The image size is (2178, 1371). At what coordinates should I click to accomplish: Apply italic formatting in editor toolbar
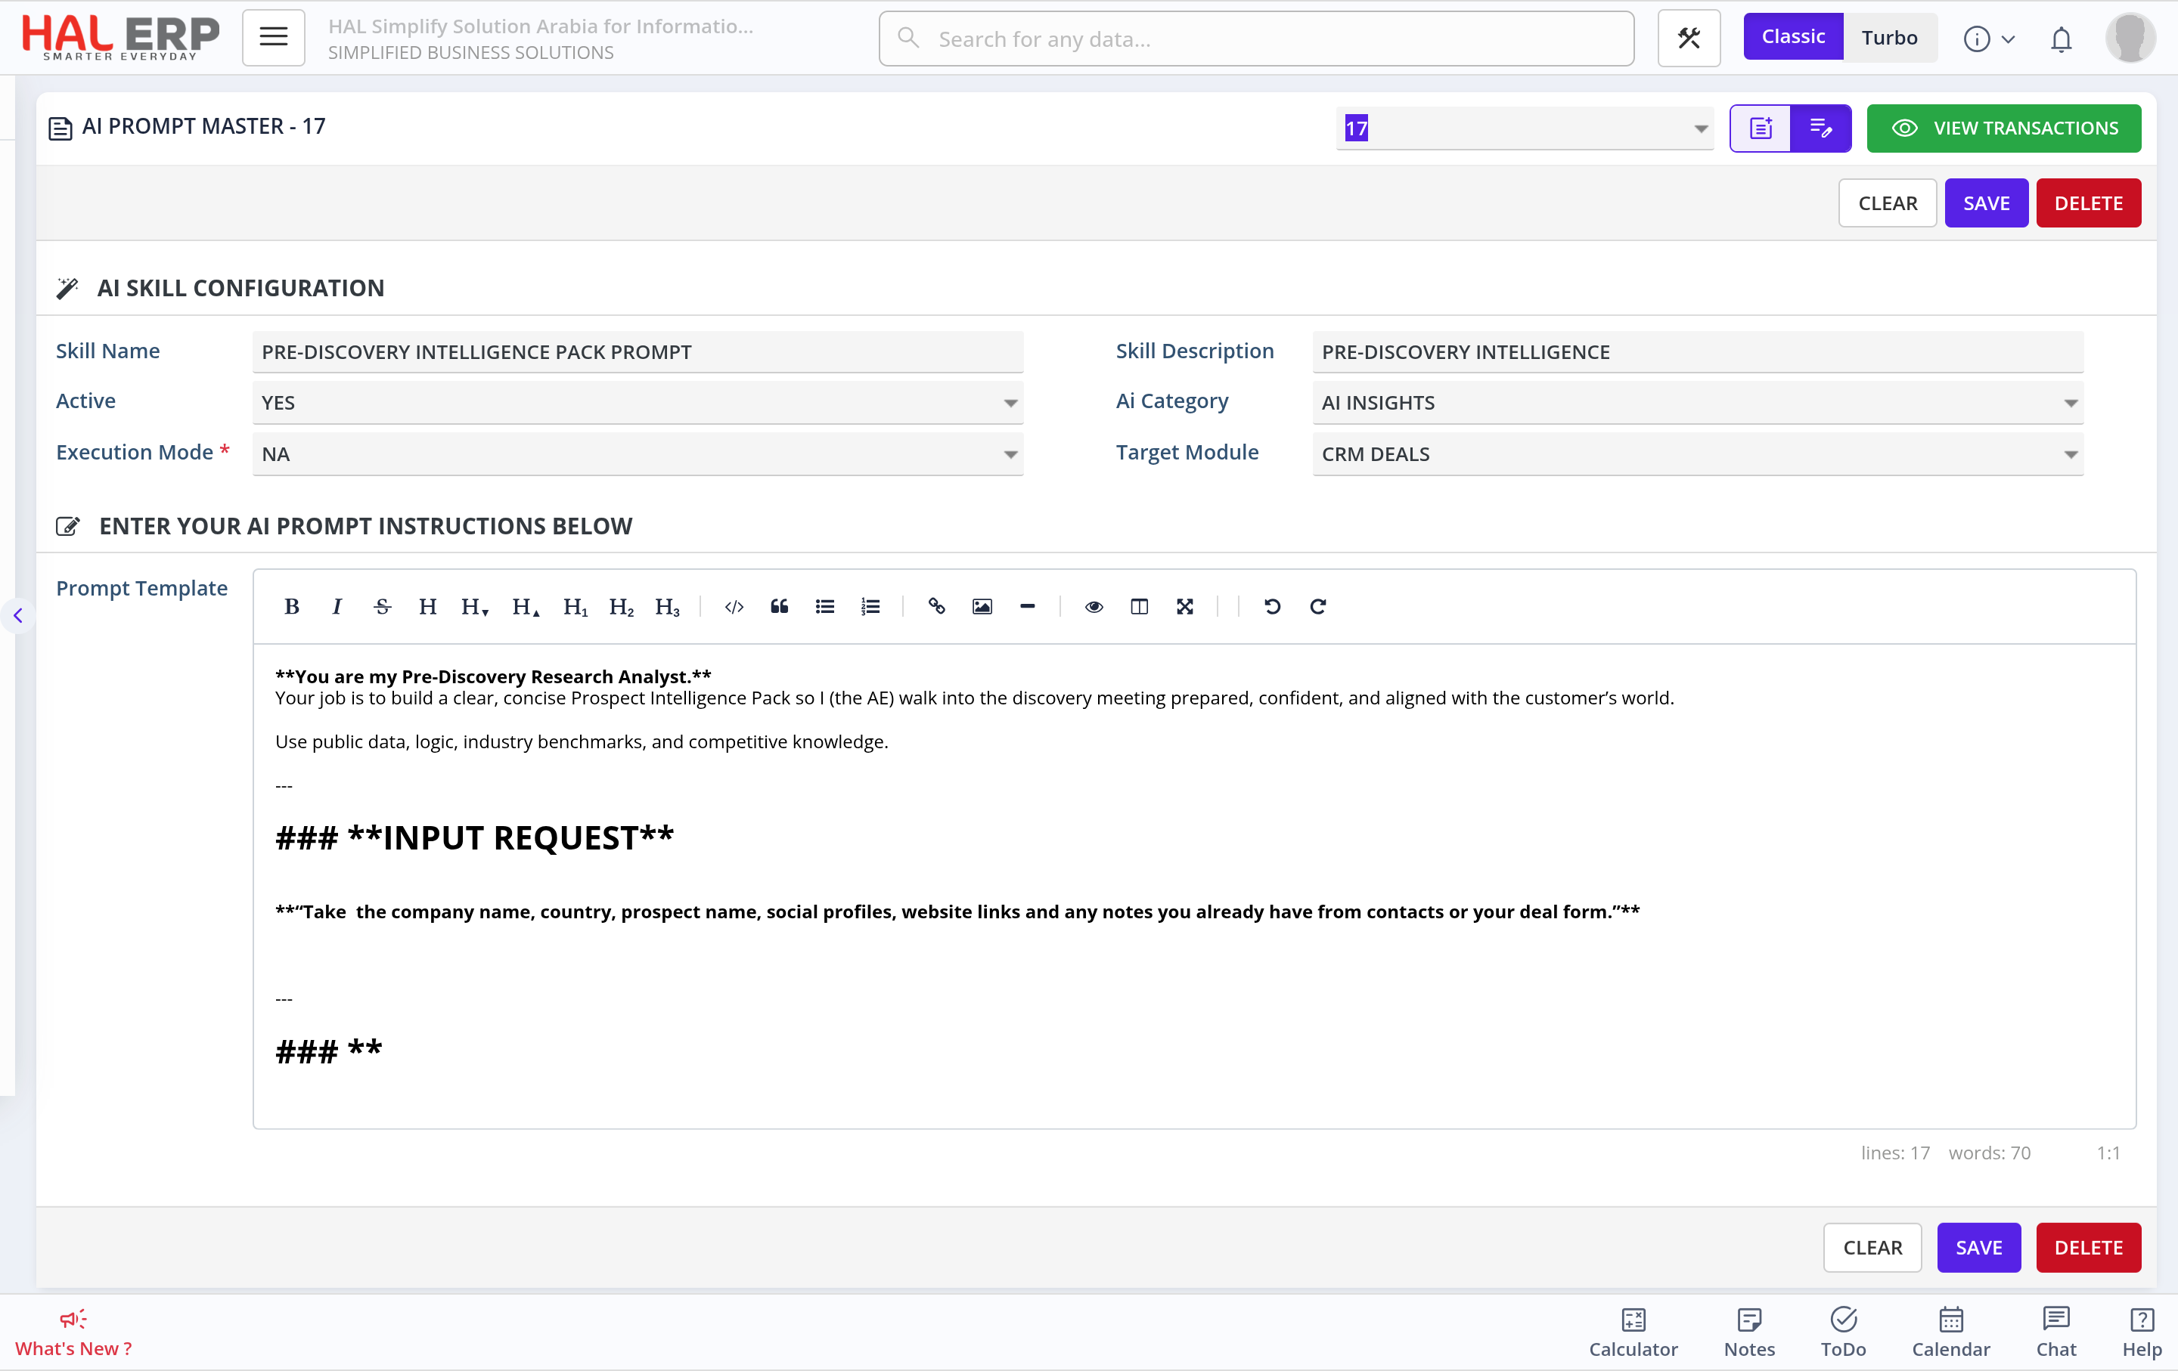[x=337, y=606]
